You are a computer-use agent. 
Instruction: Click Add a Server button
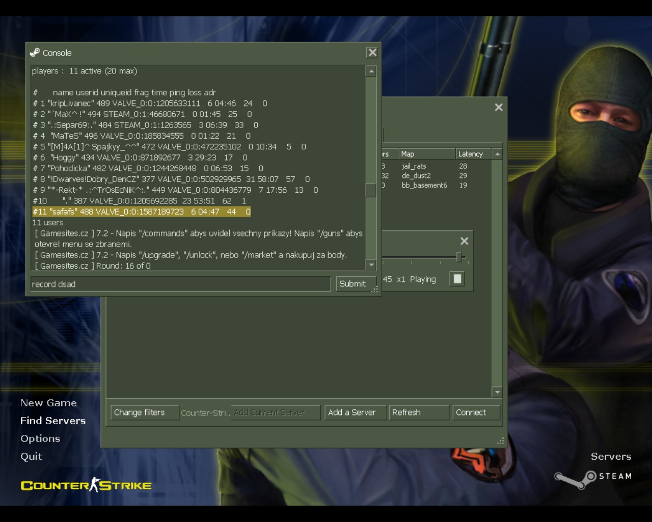coord(356,412)
